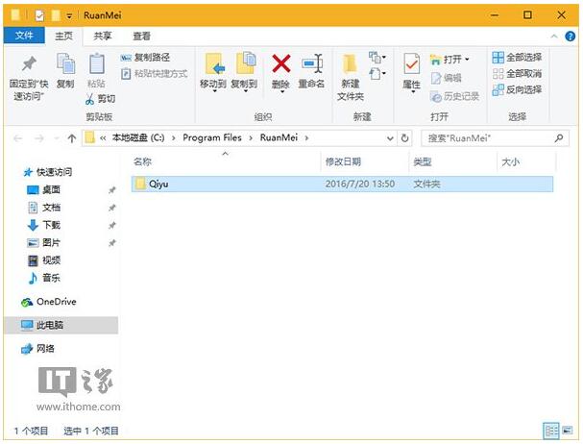This screenshot has width=583, height=444.
Task: Expand hidden path double-chevron in address bar
Action: pos(103,138)
